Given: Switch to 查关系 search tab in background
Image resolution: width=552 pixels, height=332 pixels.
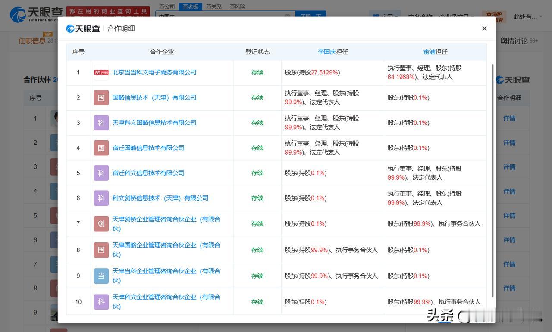Looking at the screenshot, I should pos(214,6).
